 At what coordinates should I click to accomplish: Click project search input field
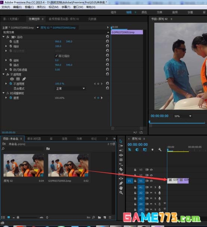[24, 149]
